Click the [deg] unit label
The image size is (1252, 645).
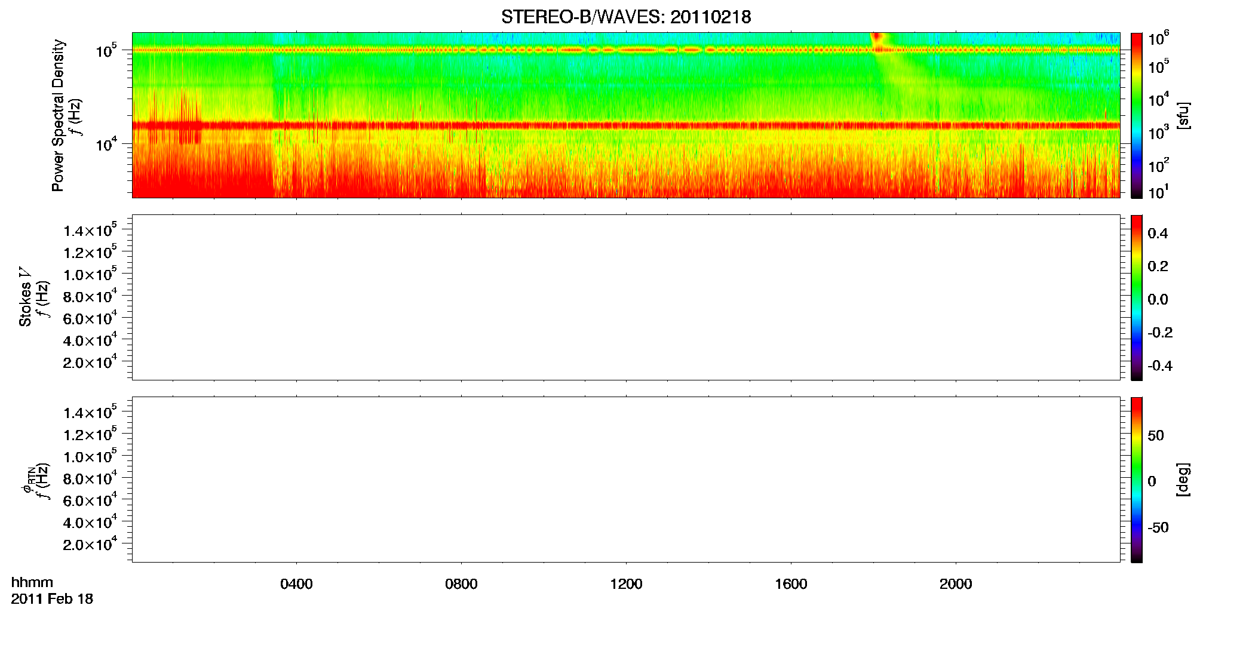pos(1183,480)
